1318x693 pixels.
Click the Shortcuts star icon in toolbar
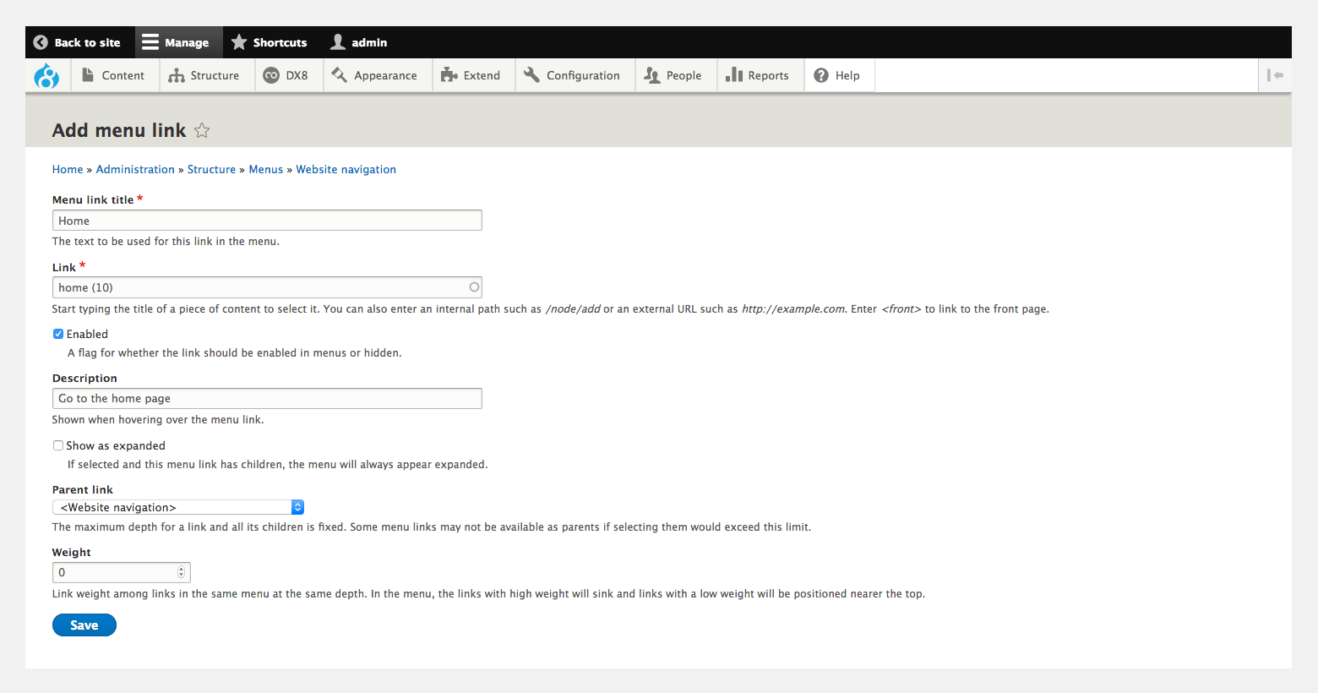(239, 42)
